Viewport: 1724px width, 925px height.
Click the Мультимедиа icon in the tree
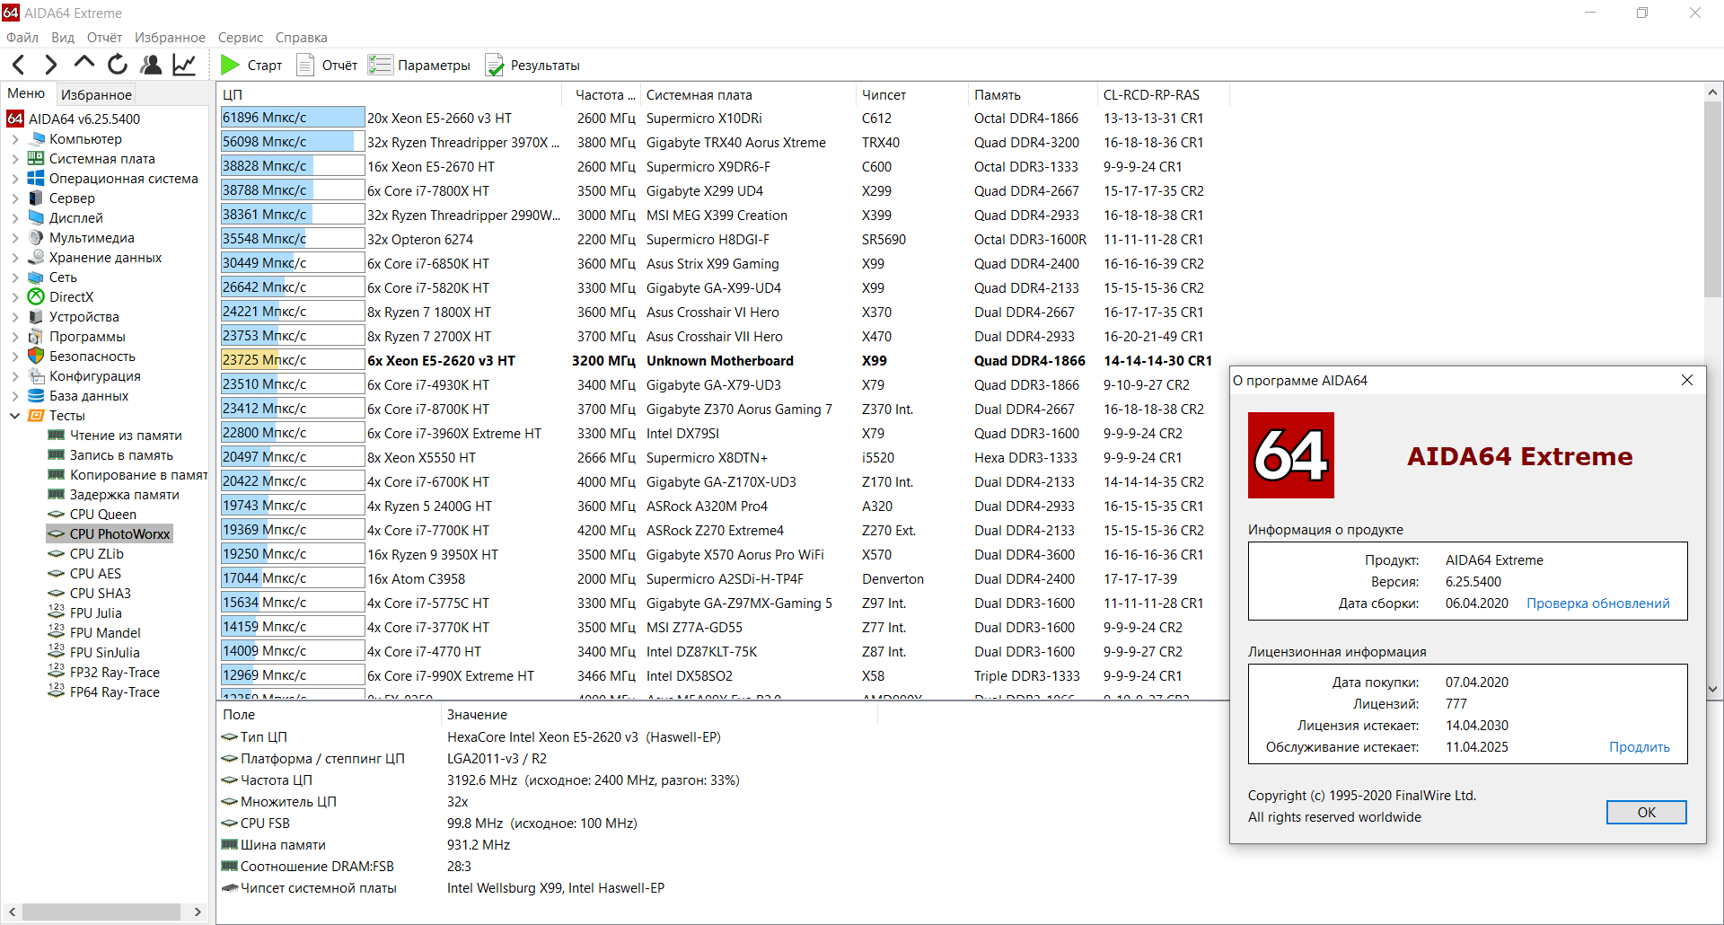[x=37, y=237]
